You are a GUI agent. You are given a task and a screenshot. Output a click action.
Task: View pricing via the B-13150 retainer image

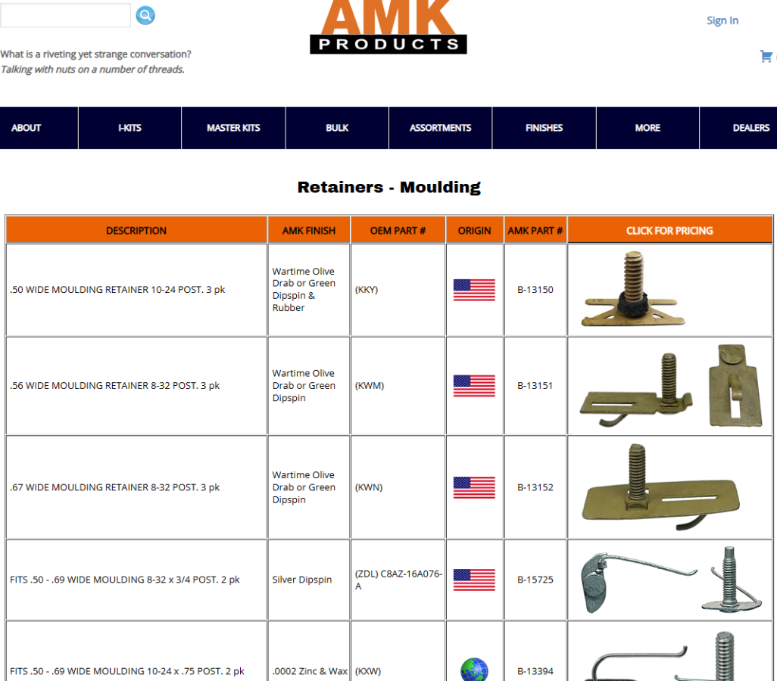[x=633, y=291]
